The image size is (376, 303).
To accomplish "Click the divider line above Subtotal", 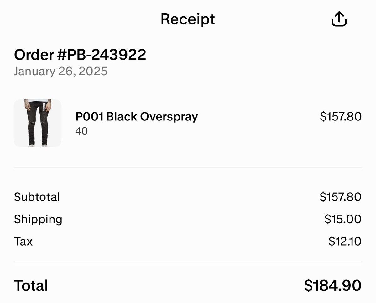I will coord(188,168).
